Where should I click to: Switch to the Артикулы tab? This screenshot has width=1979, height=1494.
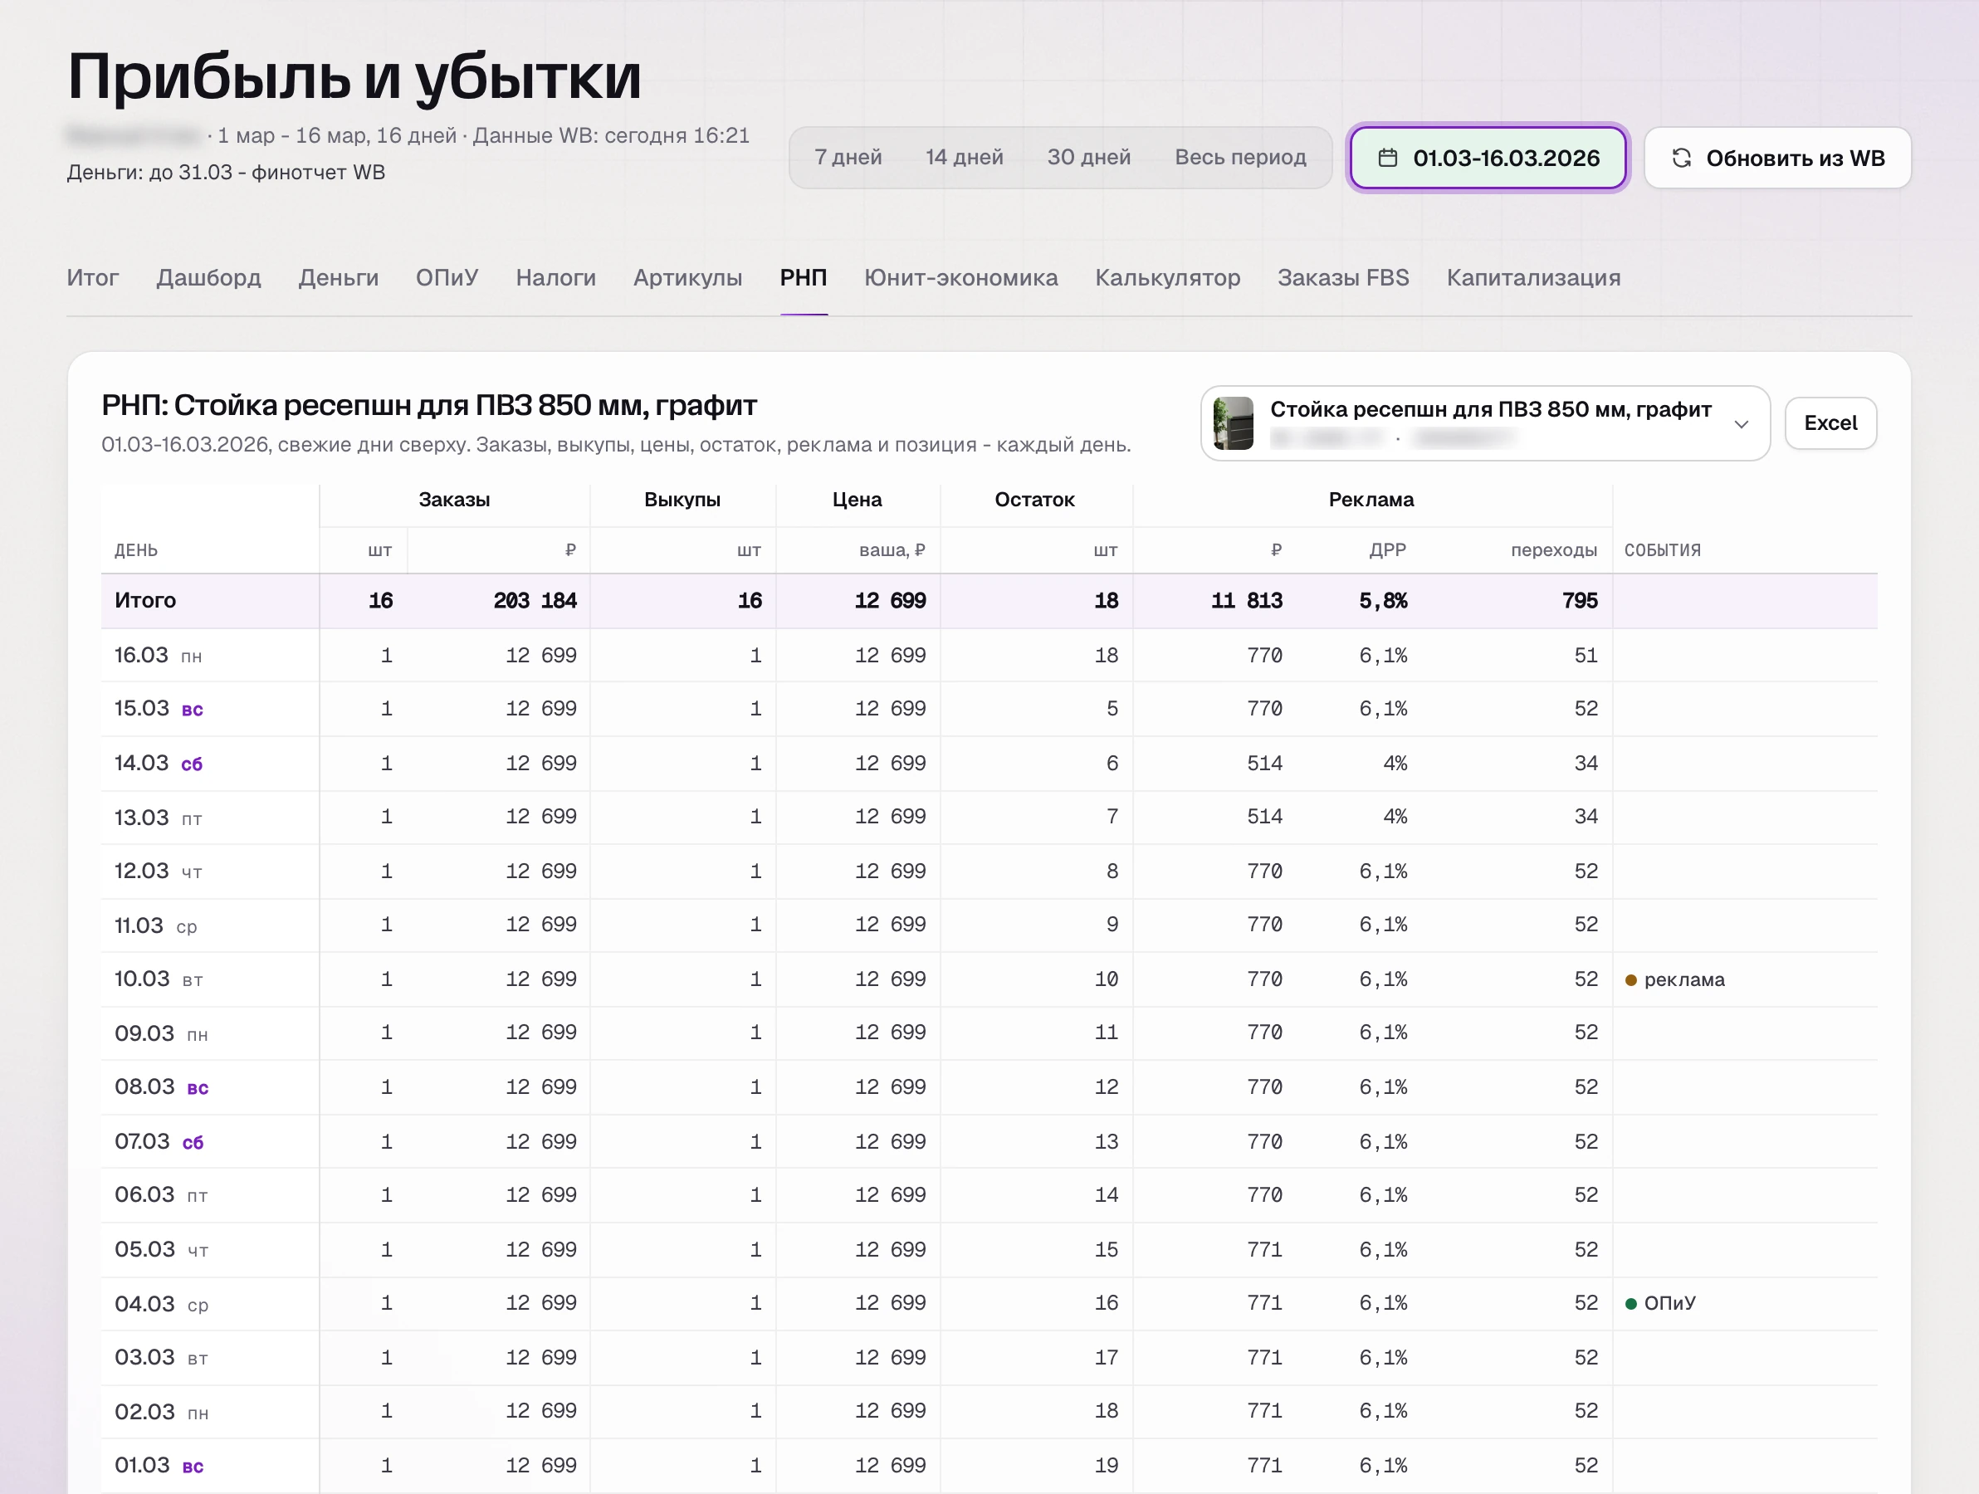687,278
